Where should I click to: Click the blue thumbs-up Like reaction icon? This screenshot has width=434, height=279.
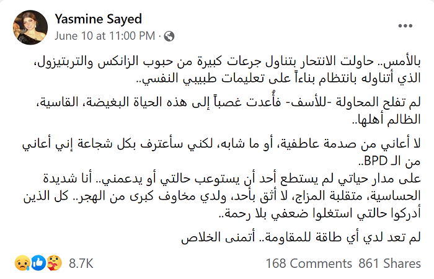[38, 263]
